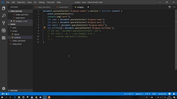Viewport: 177px width, 99px height.
Task: Launch Microsoft Edge from taskbar
Action: 15,97
